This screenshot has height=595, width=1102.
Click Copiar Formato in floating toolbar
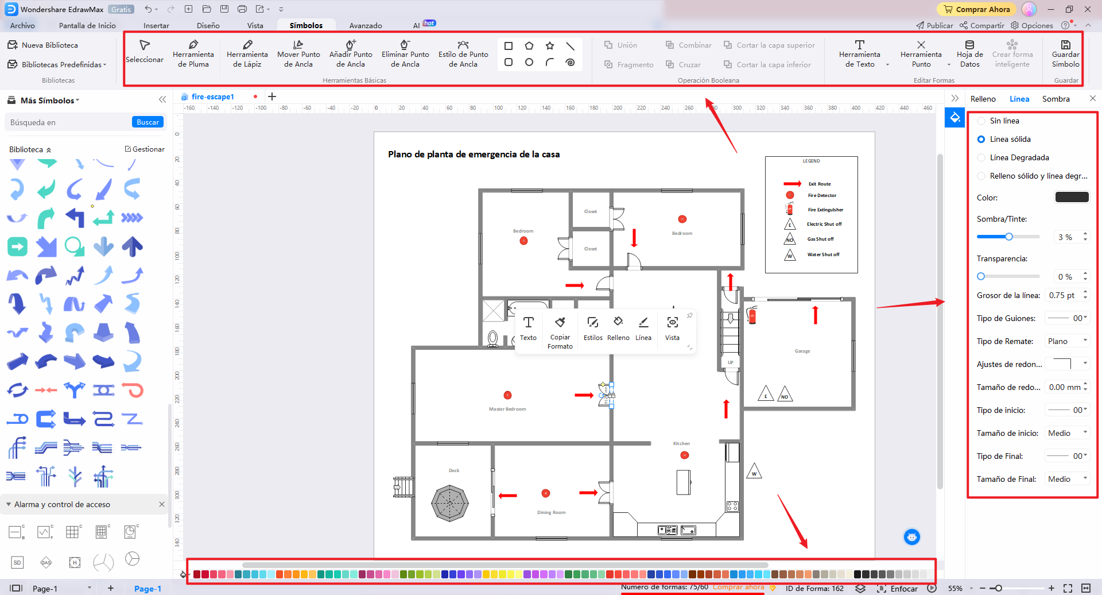click(560, 332)
